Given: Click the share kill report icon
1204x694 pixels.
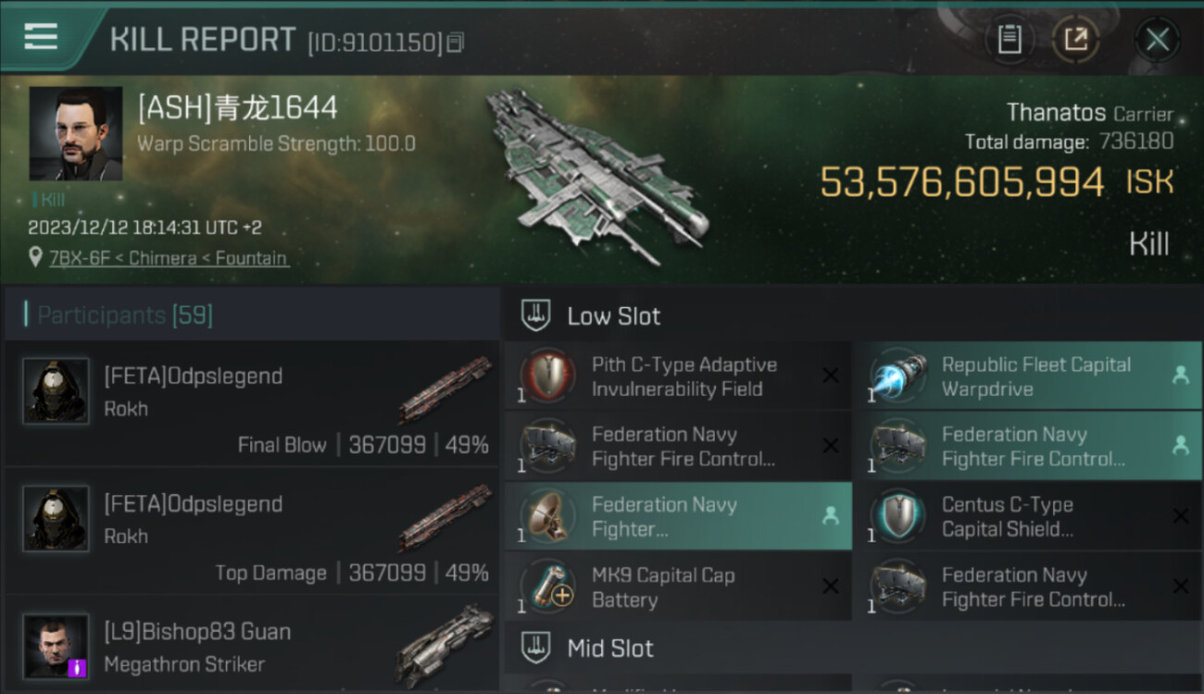Looking at the screenshot, I should point(1075,39).
